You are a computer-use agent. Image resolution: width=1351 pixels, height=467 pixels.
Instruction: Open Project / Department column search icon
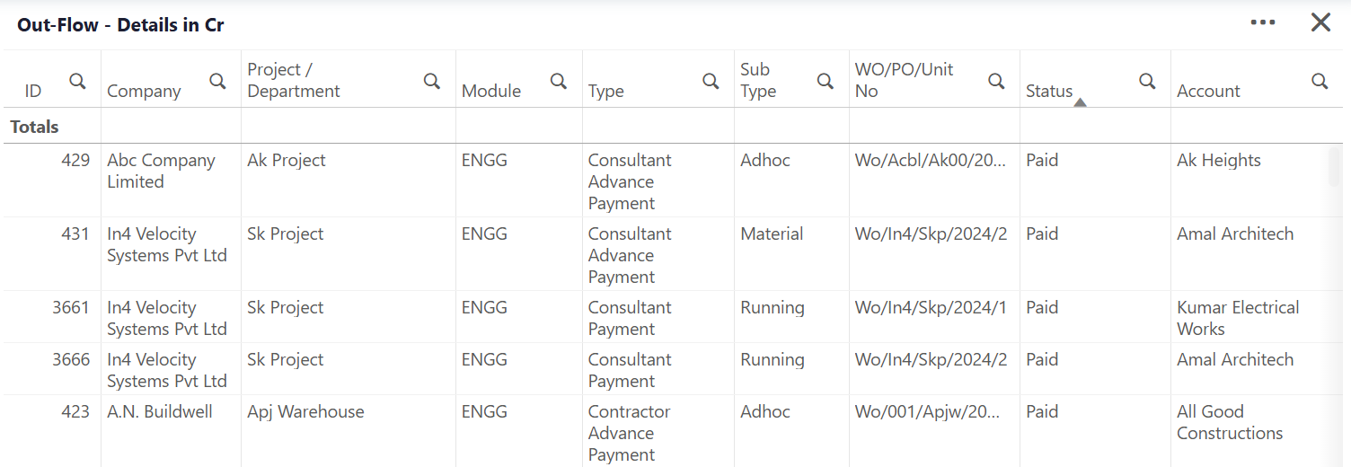432,81
